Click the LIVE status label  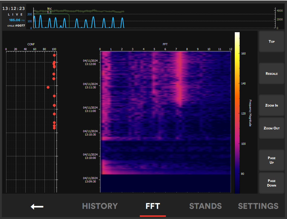(x=15, y=14)
